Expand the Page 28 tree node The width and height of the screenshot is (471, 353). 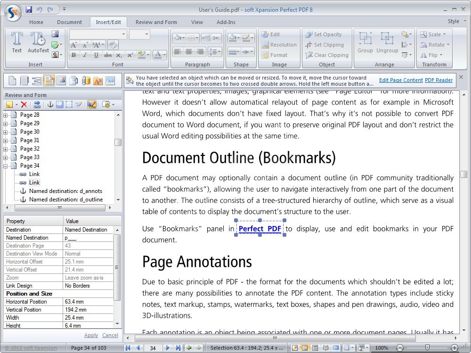(x=5, y=115)
